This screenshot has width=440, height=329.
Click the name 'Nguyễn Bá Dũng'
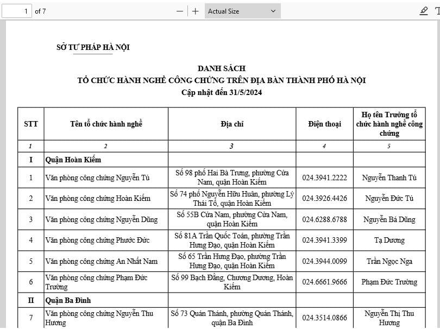(389, 219)
